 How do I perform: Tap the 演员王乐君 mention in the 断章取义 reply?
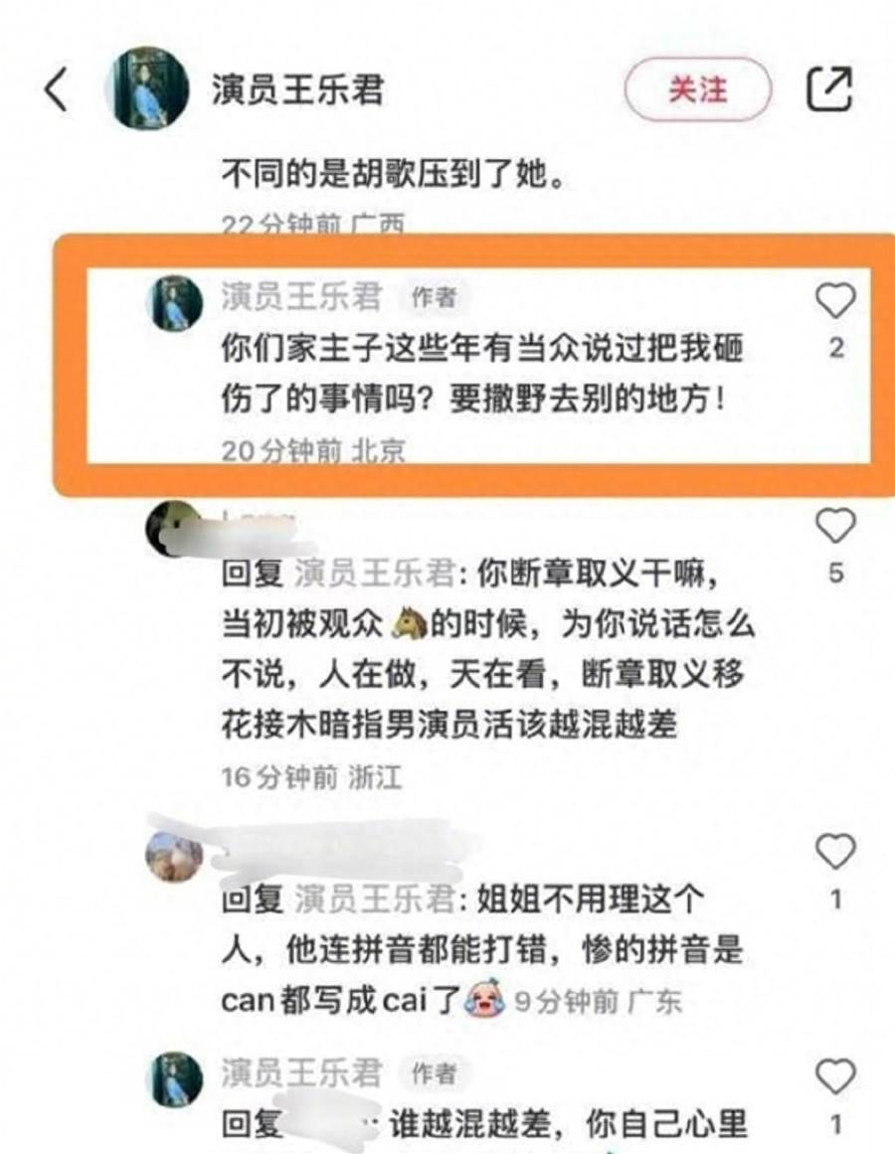click(x=375, y=573)
